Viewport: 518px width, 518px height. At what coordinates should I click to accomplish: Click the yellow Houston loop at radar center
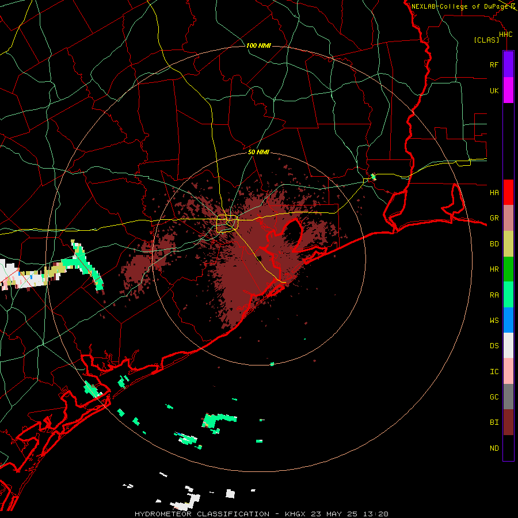[x=227, y=224]
